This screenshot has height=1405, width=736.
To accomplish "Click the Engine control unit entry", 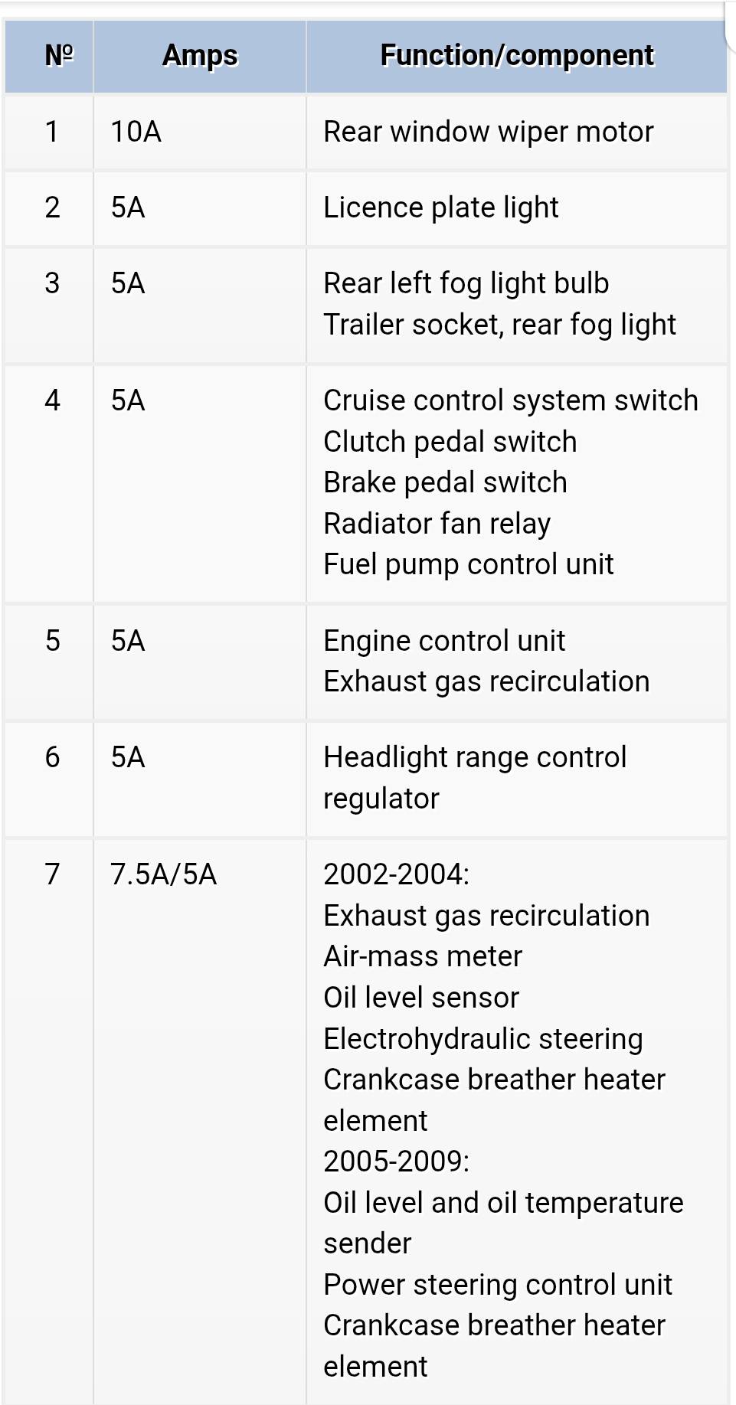I will pos(444,641).
